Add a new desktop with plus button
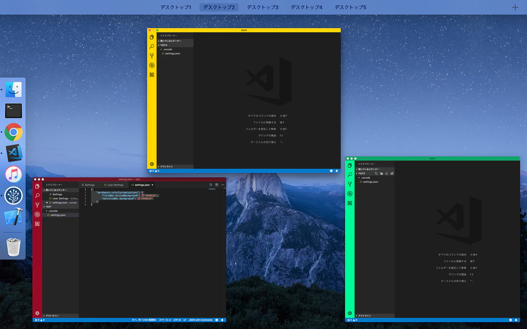The width and height of the screenshot is (527, 329). (515, 7)
